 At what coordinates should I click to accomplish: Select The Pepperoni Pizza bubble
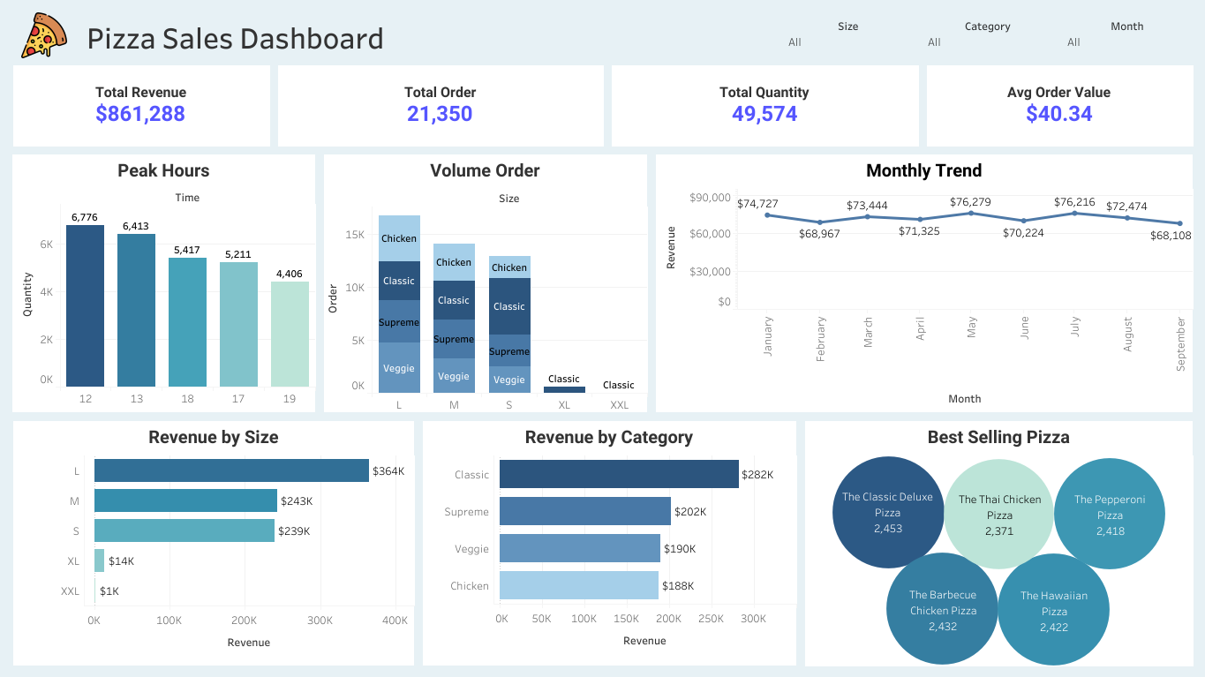tap(1110, 515)
